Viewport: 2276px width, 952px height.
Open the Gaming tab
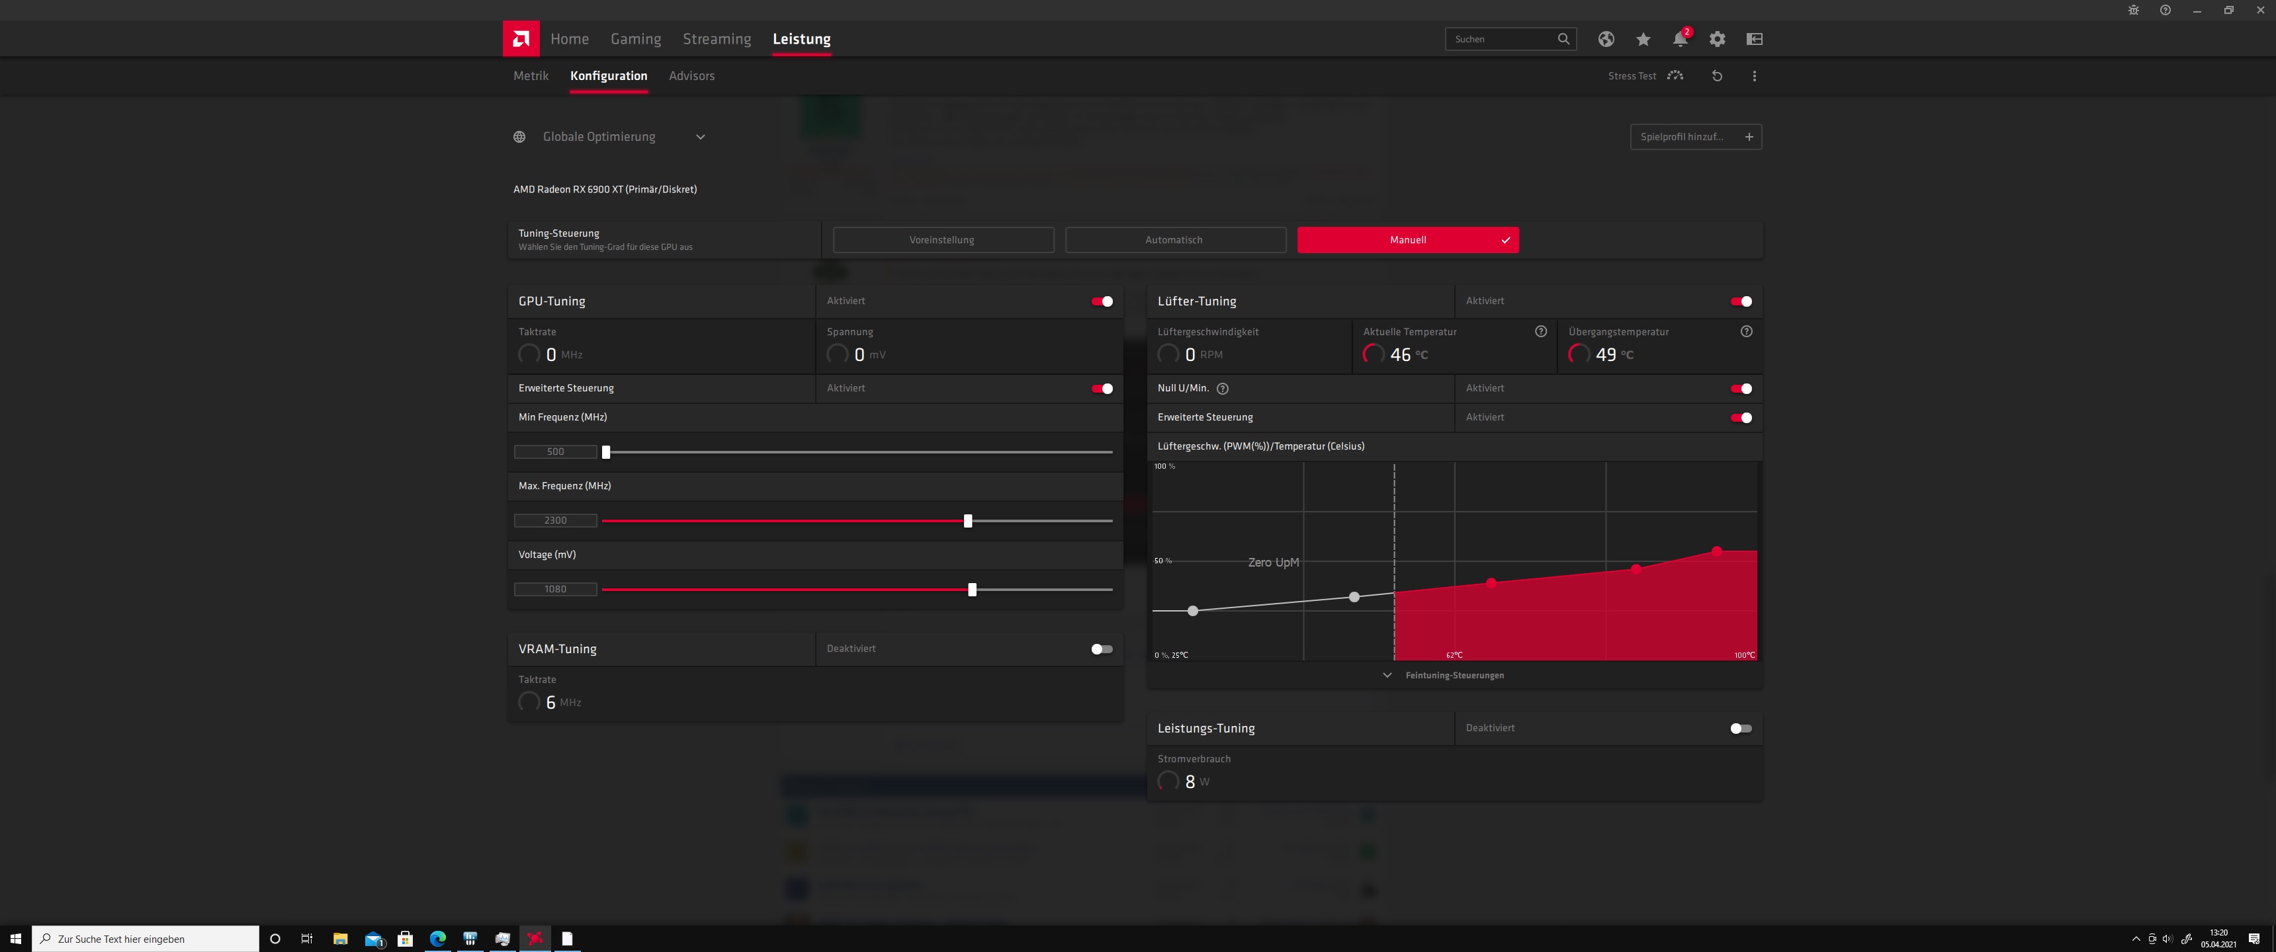(x=635, y=39)
